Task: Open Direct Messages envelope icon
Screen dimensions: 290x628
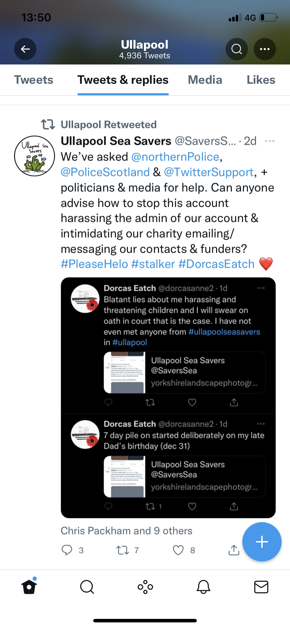Action: click(x=261, y=587)
